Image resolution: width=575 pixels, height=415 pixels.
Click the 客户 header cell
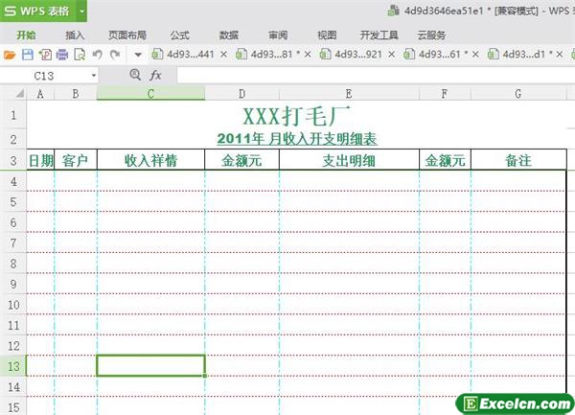76,160
